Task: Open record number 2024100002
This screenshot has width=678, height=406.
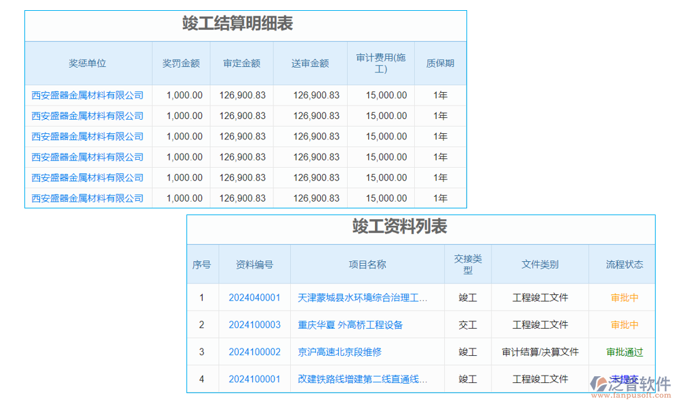Action: click(x=254, y=352)
